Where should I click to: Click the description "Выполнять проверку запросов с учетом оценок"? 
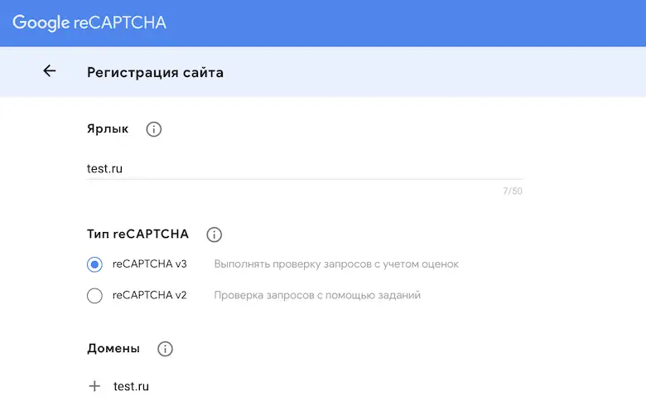336,264
